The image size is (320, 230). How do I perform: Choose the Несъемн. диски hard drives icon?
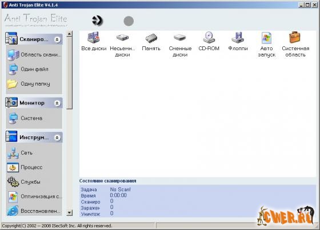coord(122,38)
